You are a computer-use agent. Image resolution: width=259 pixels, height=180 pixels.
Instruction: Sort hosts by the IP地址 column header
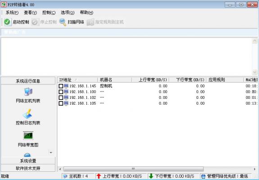tap(77, 80)
